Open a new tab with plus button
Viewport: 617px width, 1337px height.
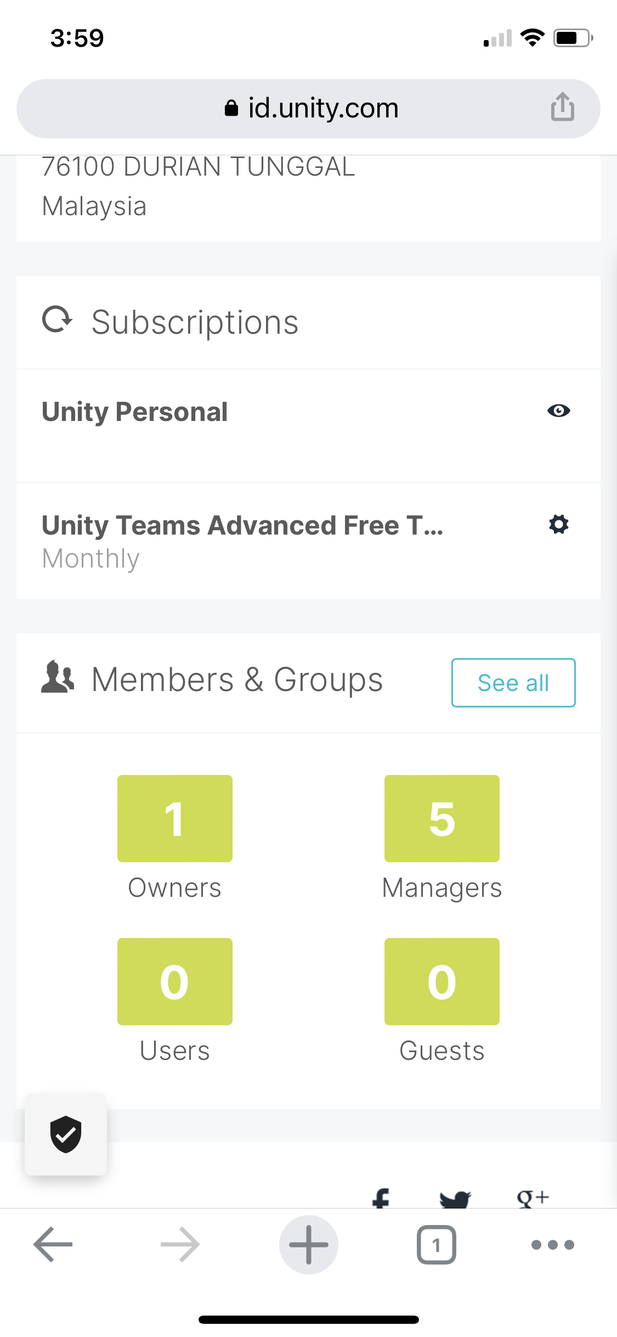[308, 1245]
